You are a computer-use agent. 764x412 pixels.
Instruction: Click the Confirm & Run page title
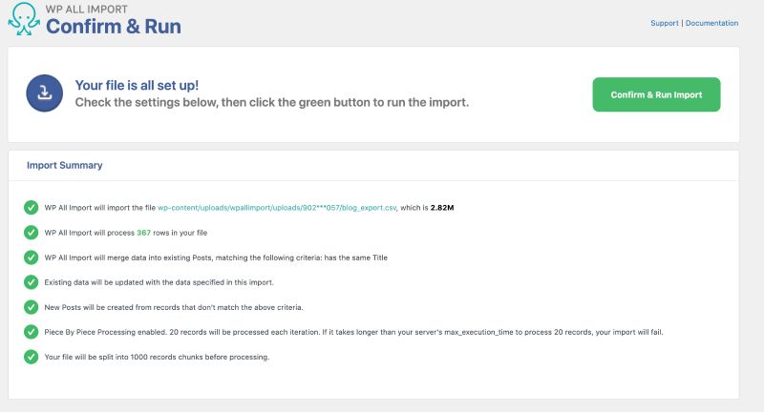[114, 27]
